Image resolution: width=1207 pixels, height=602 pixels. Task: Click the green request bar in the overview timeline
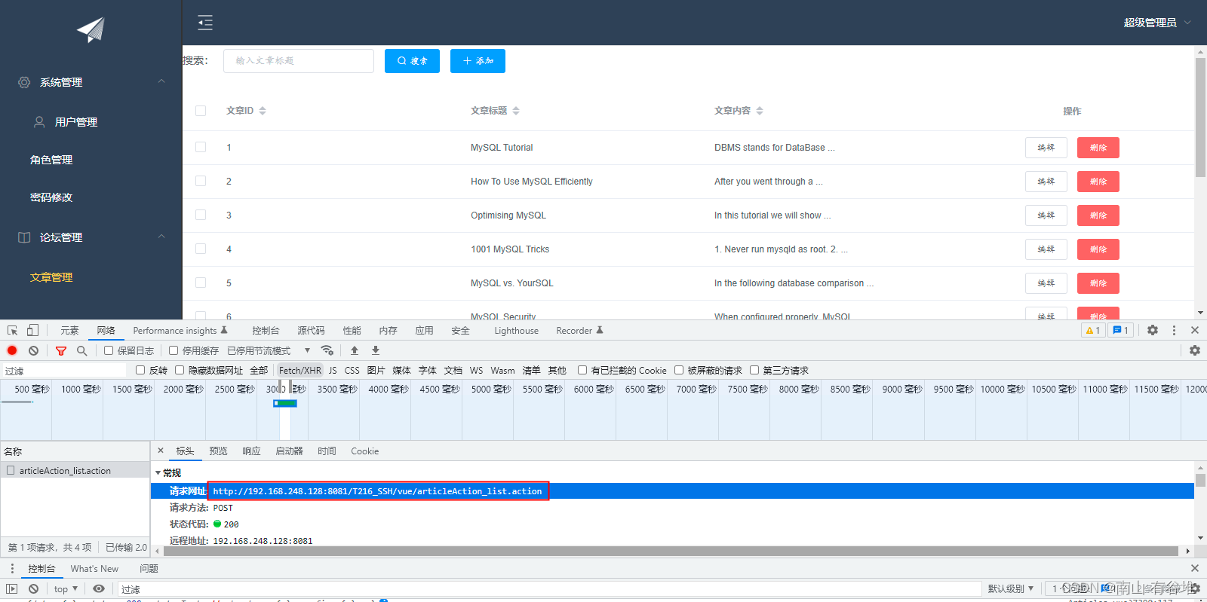pyautogui.click(x=285, y=403)
